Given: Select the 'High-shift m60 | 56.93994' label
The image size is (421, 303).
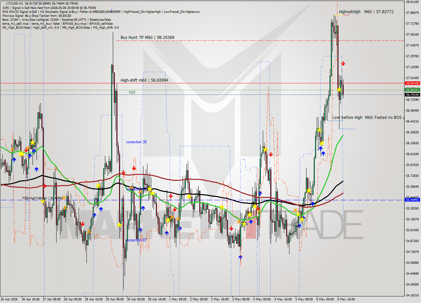Looking at the screenshot, I should point(144,80).
